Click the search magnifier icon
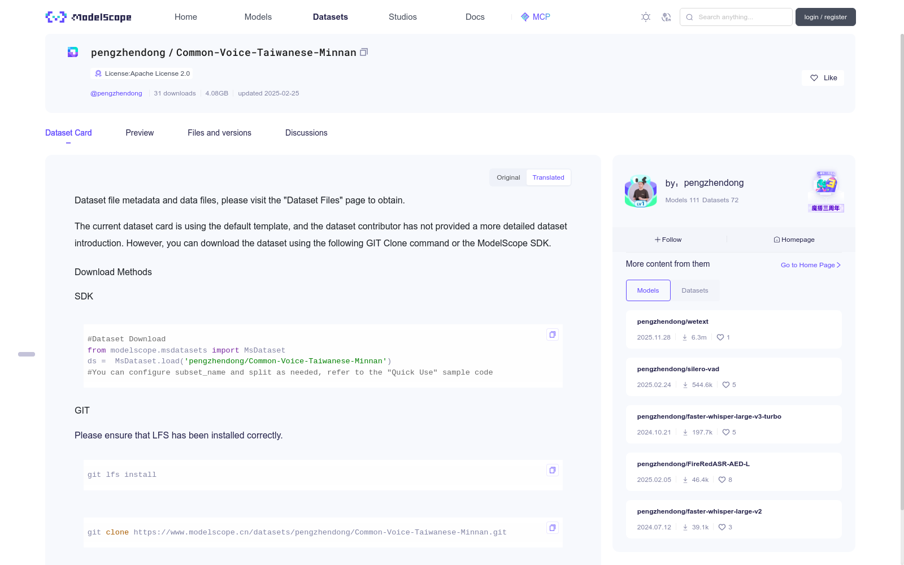This screenshot has height=565, width=904. pos(689,17)
